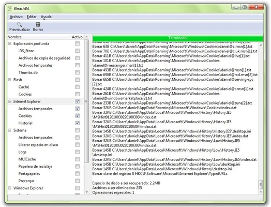The image size is (271, 207).
Task: Enable the MUICache checkbox
Action: coord(78,159)
